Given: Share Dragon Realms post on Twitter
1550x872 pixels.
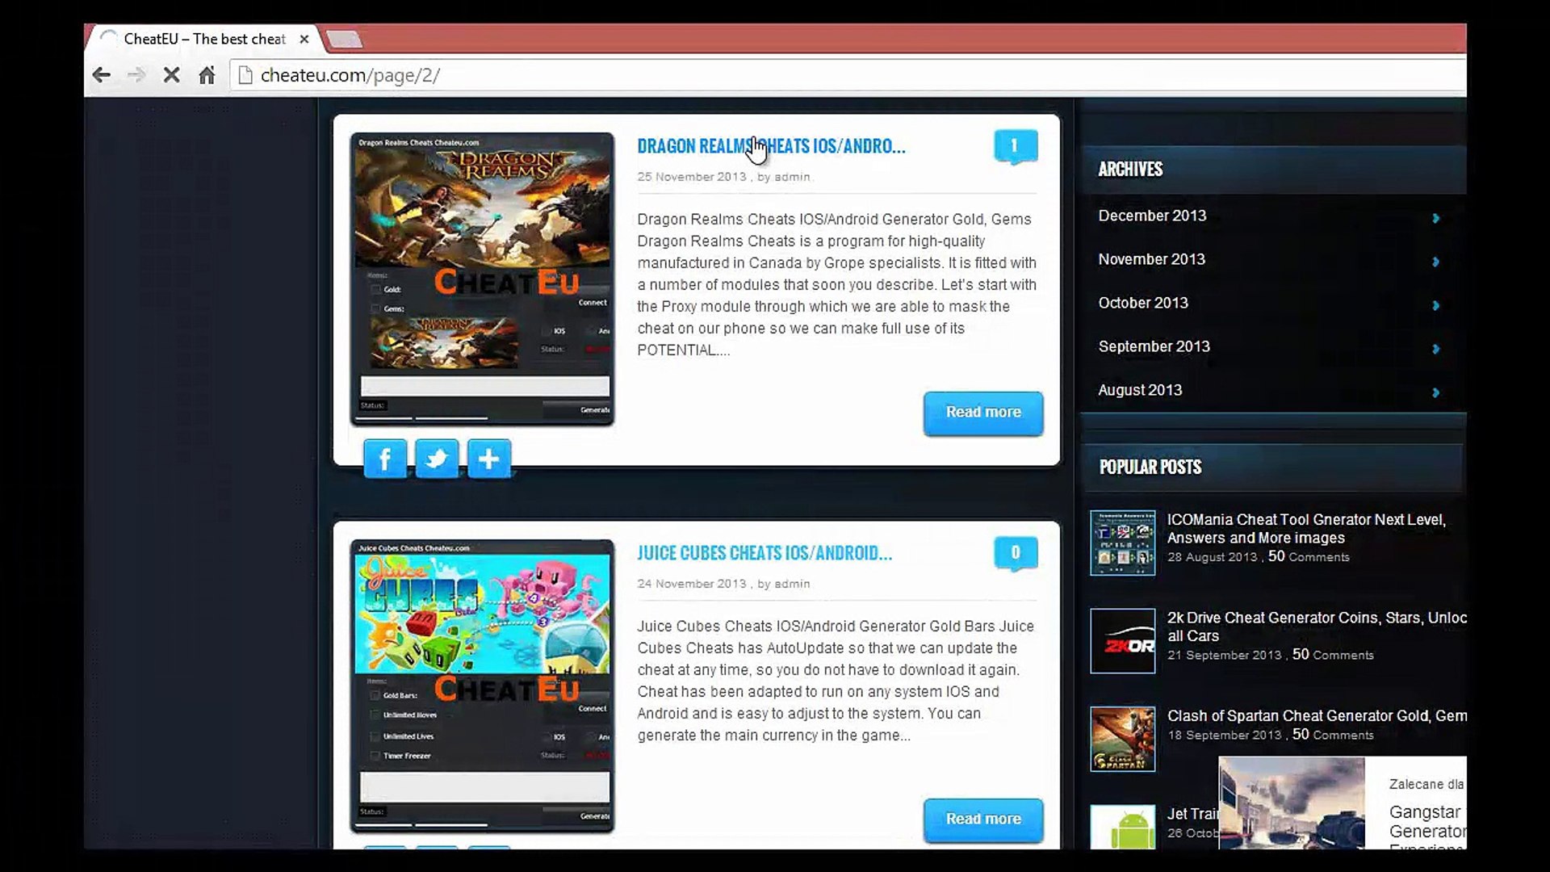Looking at the screenshot, I should coord(437,459).
